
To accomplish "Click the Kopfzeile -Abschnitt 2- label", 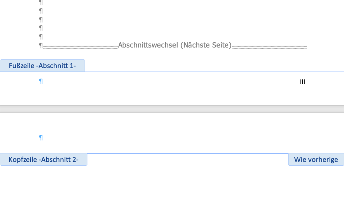I will [44, 159].
